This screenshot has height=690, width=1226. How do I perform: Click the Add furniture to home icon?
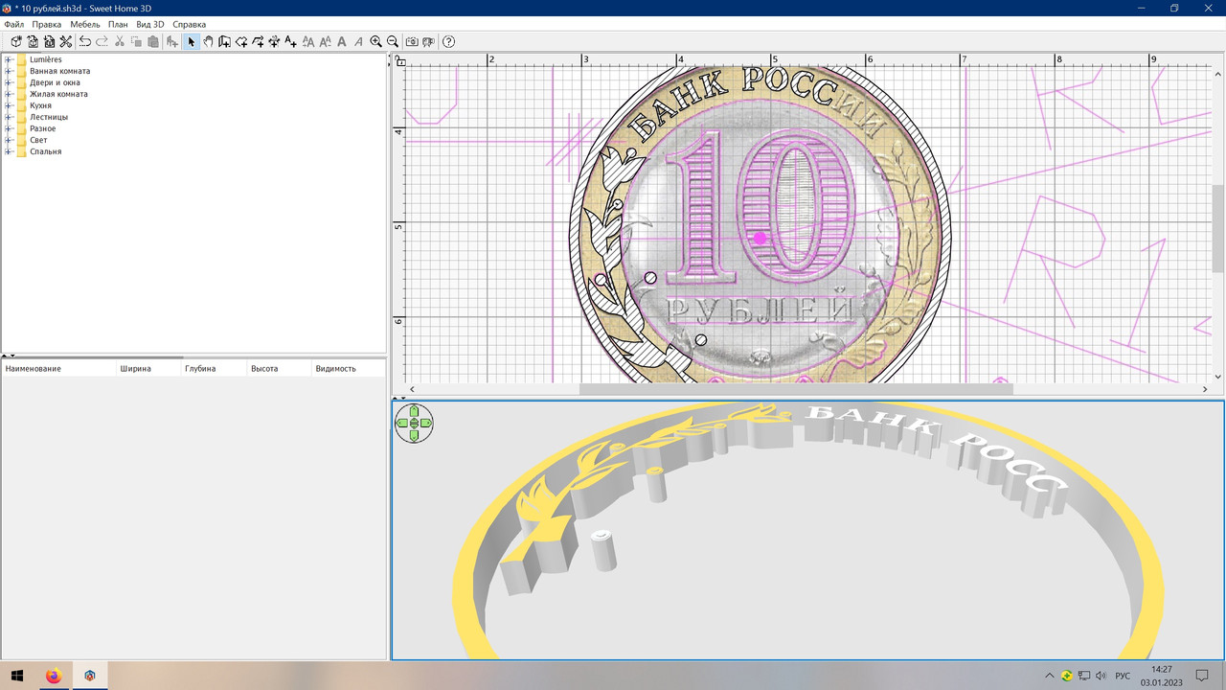click(x=172, y=41)
